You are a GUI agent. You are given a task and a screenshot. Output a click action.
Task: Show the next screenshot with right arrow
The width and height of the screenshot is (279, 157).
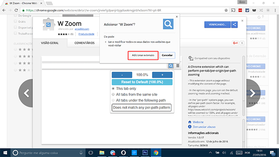click(253, 93)
